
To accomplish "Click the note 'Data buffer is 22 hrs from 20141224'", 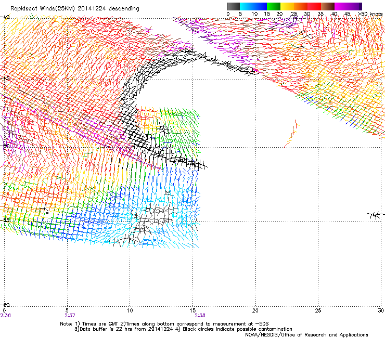I will pyautogui.click(x=126, y=329).
